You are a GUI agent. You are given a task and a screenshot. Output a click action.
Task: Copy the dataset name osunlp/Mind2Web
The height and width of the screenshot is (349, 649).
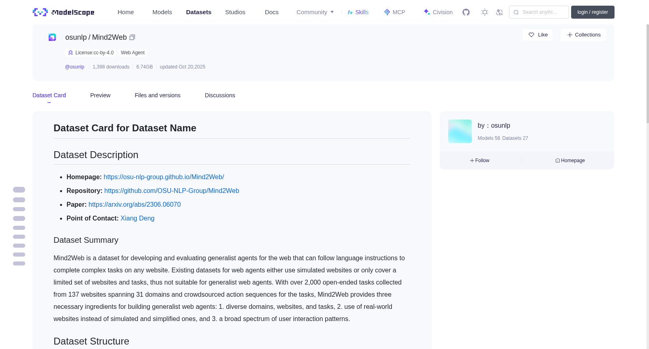[x=132, y=37]
